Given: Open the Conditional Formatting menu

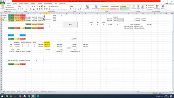Looking at the screenshot, I should click(87, 8).
